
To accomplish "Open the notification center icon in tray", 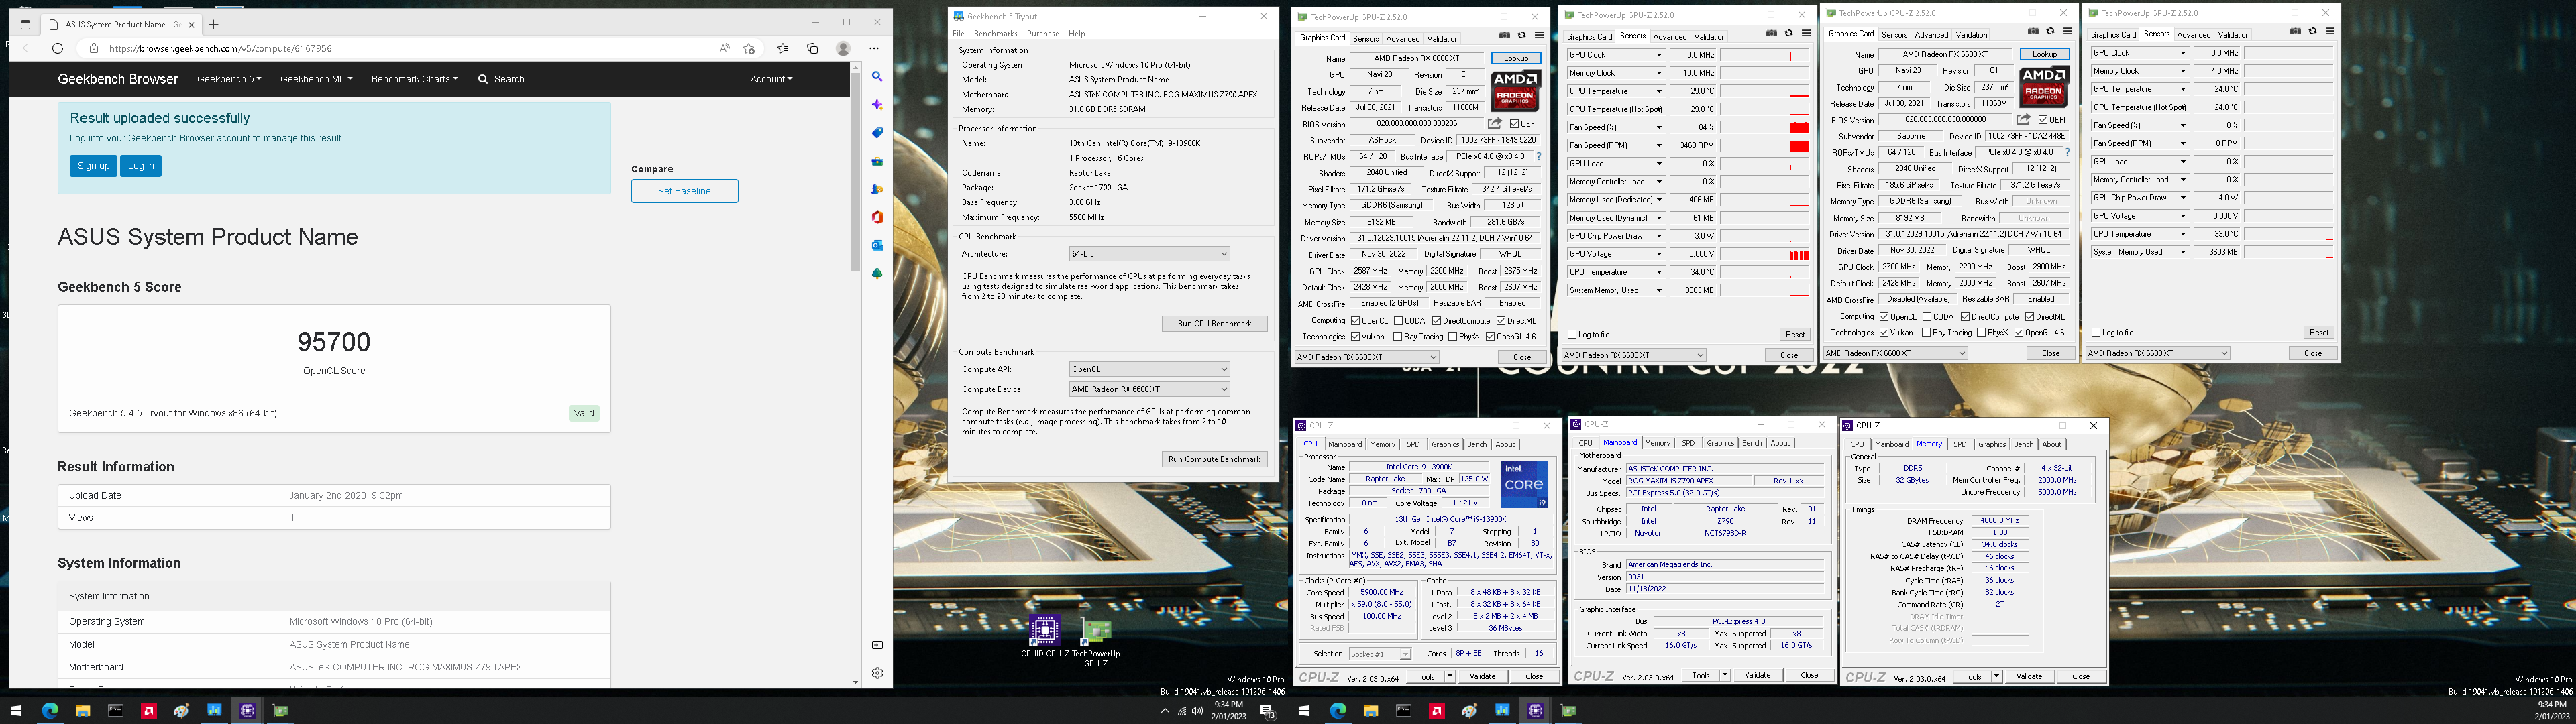I will point(1267,711).
